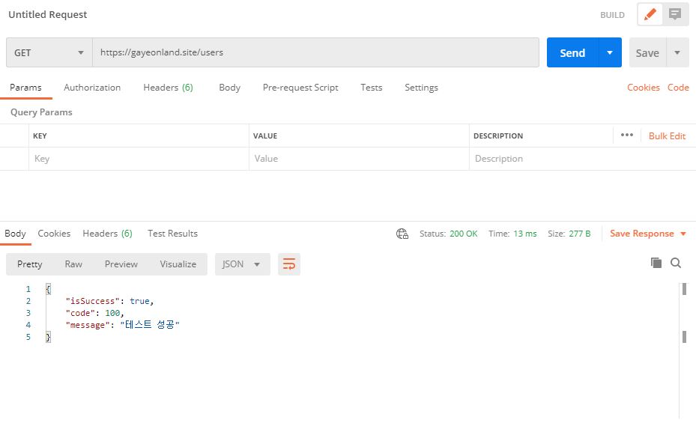Open the Send button dropdown arrow

610,53
